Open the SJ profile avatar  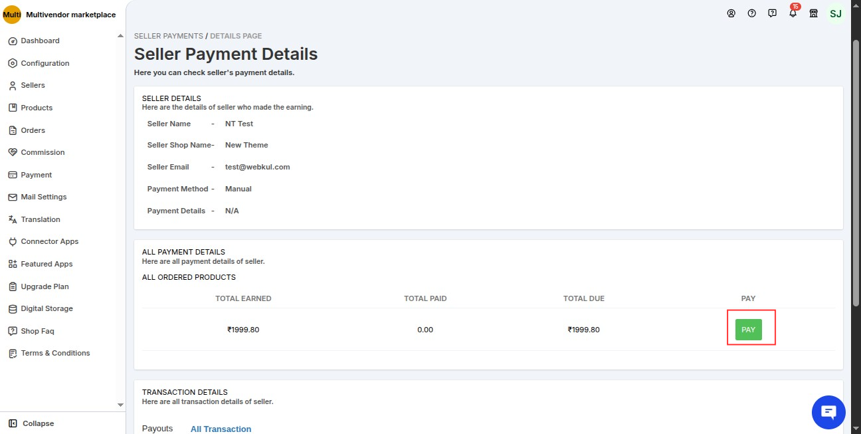tap(835, 13)
